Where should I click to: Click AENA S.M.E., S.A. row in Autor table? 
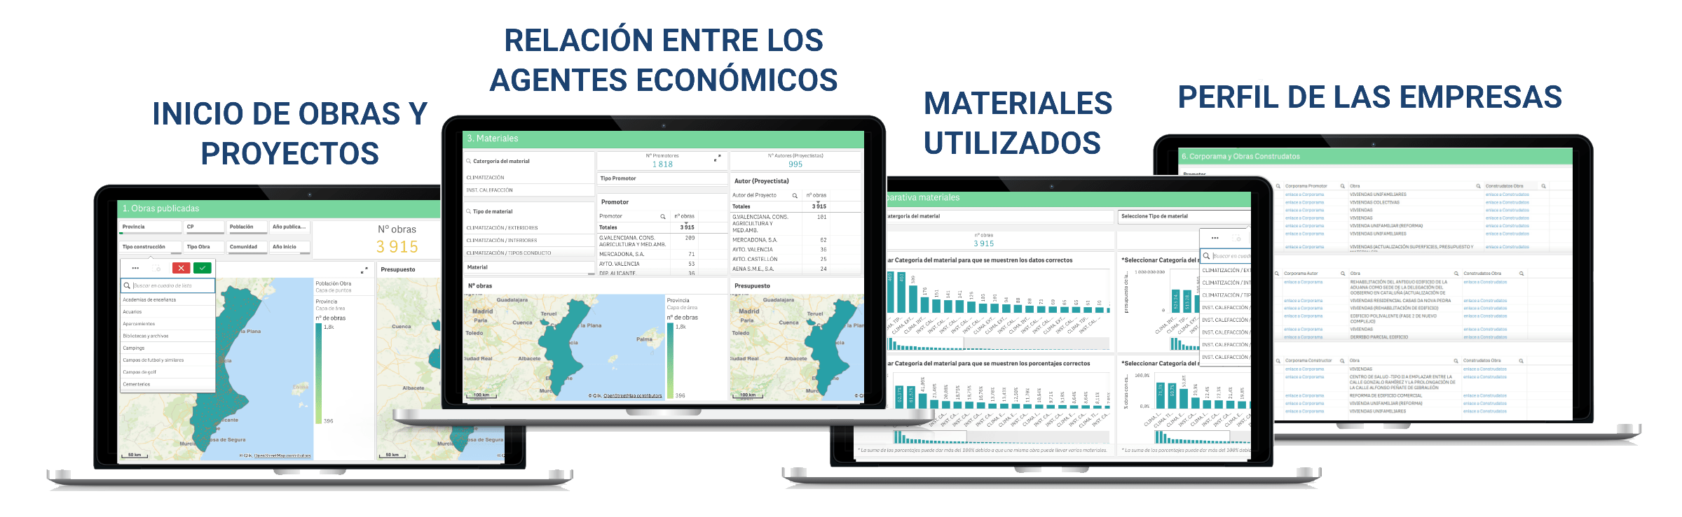point(795,269)
